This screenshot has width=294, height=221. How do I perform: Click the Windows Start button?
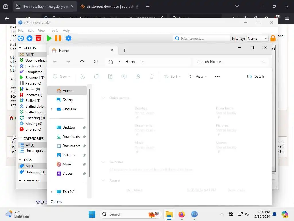(x=92, y=214)
